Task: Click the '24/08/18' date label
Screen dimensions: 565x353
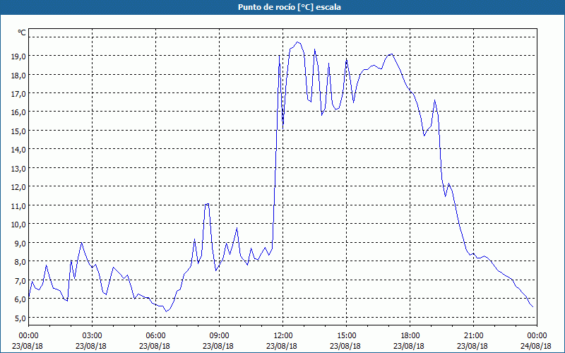Action: 536,346
